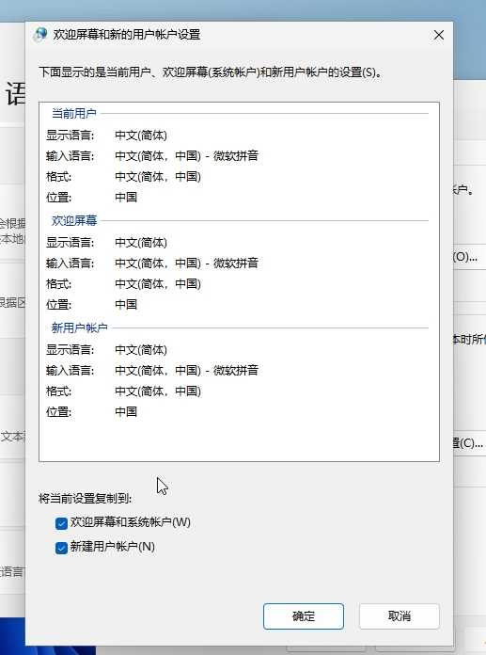The width and height of the screenshot is (486, 655).
Task: Select the 新用户帐户 section header
Action: coord(79,327)
